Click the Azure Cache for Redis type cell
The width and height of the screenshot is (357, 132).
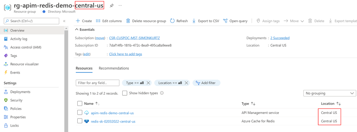pos(258,121)
